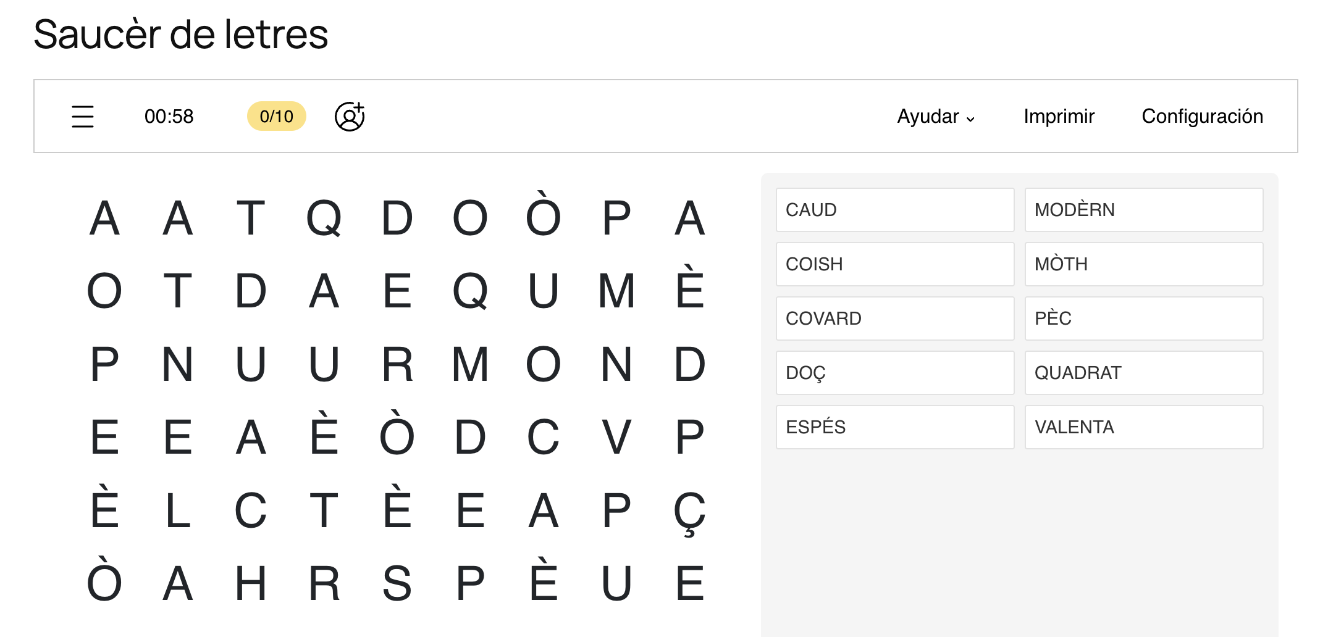Click the letter V in the grid
This screenshot has height=637, width=1328.
point(616,437)
